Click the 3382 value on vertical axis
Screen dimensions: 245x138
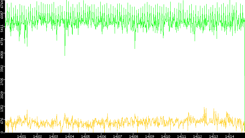pyautogui.click(x=2, y=68)
